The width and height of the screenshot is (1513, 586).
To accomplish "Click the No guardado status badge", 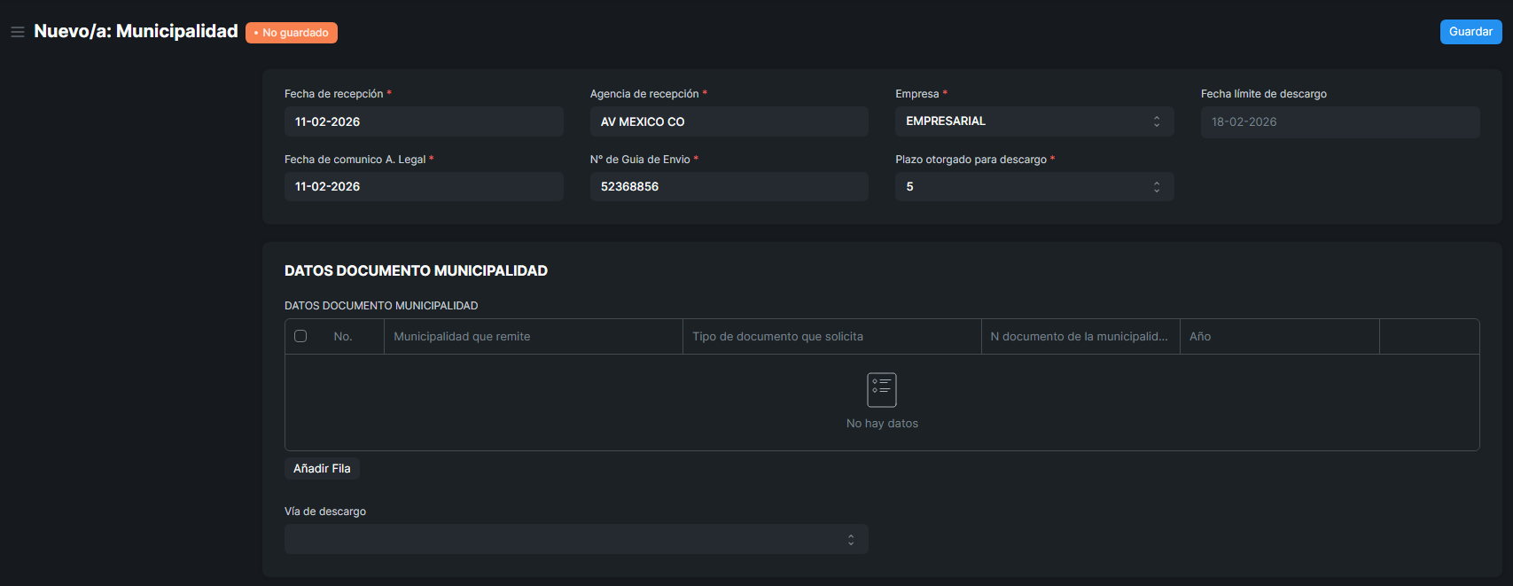I will 292,33.
